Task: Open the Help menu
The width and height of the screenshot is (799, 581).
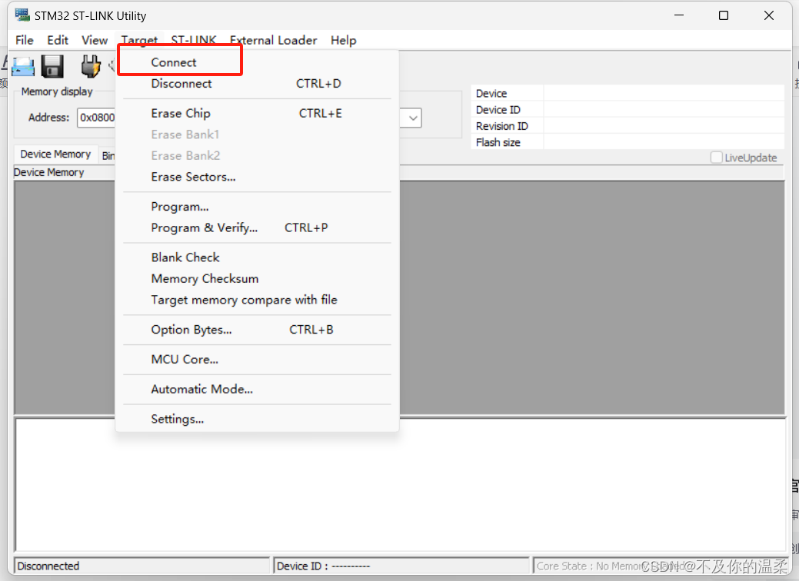Action: [344, 40]
